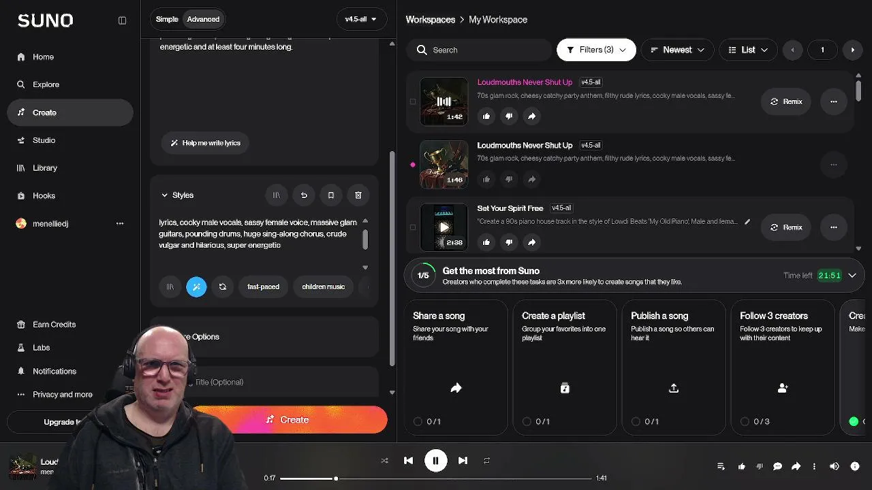The width and height of the screenshot is (872, 490).
Task: Switch to Advanced creation mode
Action: click(x=204, y=19)
